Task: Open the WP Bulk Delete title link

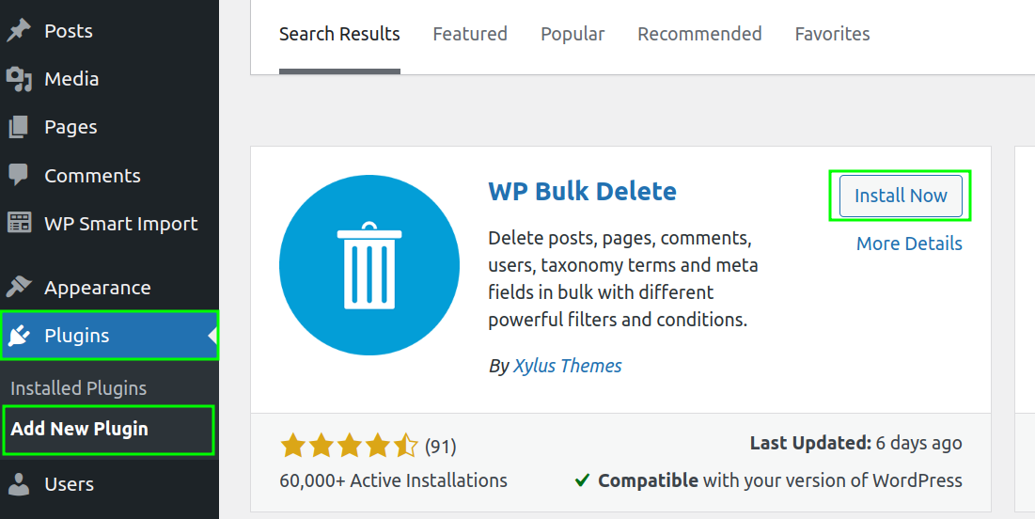Action: point(582,191)
